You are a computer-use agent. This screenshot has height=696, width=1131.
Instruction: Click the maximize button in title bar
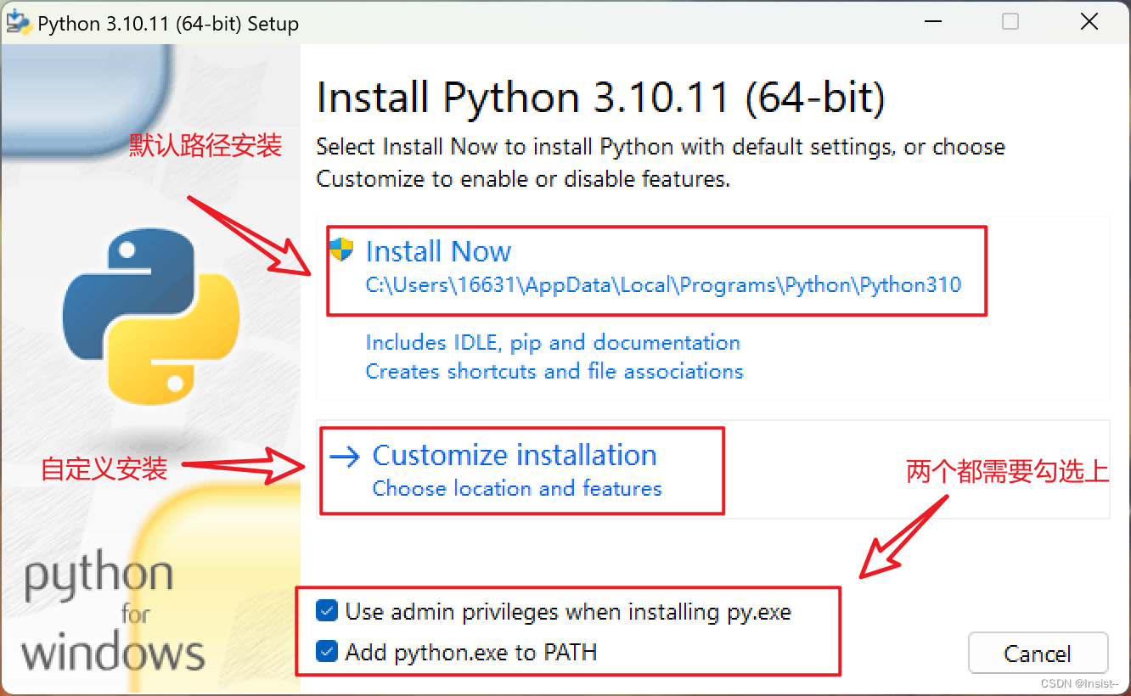1010,23
